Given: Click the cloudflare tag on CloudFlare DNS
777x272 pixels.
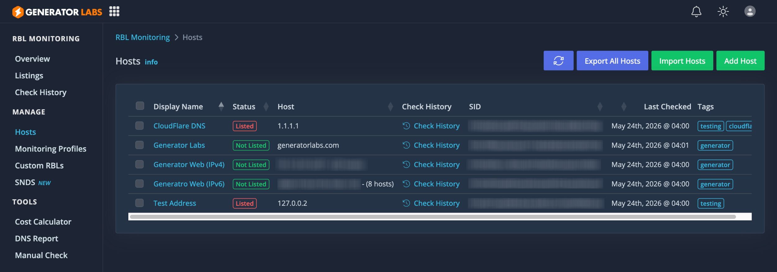Looking at the screenshot, I should pos(739,126).
